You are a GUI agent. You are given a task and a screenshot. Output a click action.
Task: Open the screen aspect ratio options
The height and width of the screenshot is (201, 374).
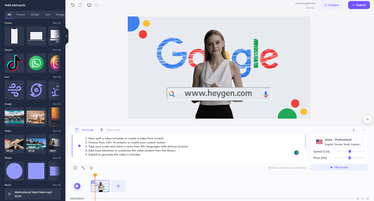point(89,5)
